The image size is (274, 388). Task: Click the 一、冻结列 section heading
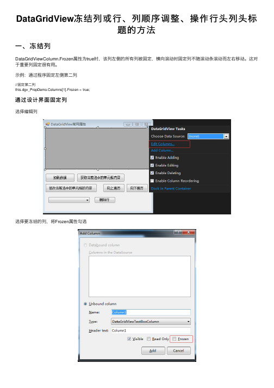point(33,46)
